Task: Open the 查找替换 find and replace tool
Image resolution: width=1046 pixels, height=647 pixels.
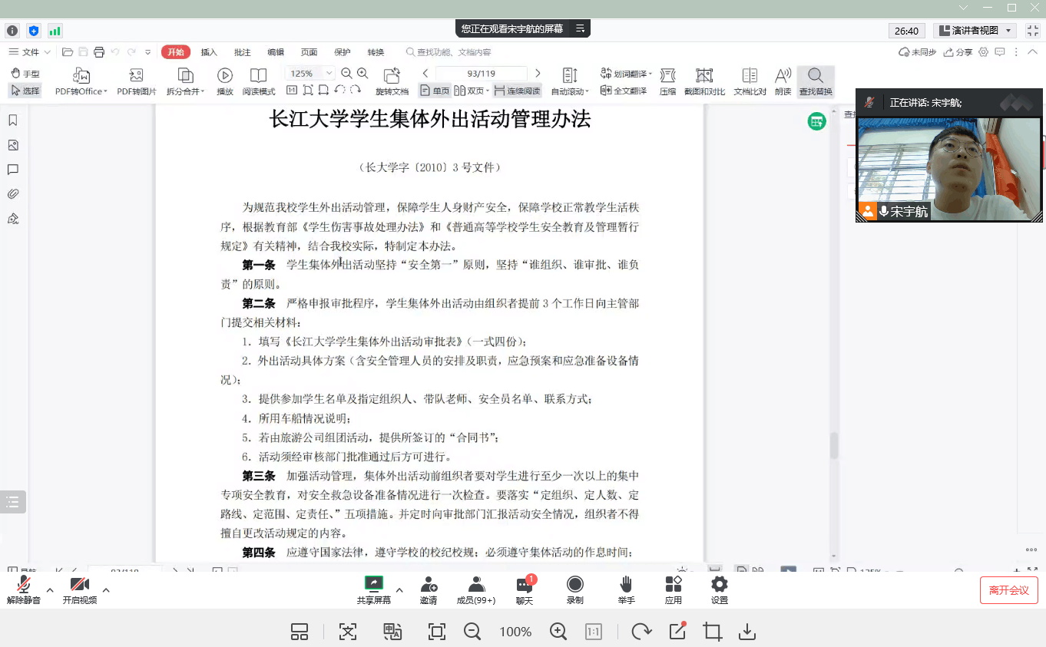Action: (815, 75)
